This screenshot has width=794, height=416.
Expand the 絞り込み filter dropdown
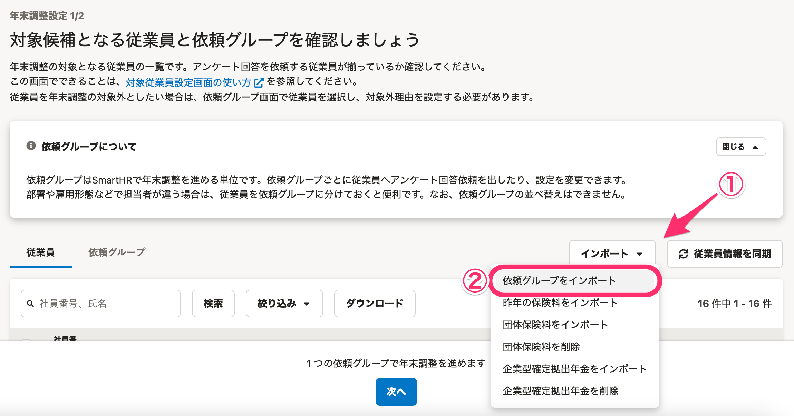[284, 304]
